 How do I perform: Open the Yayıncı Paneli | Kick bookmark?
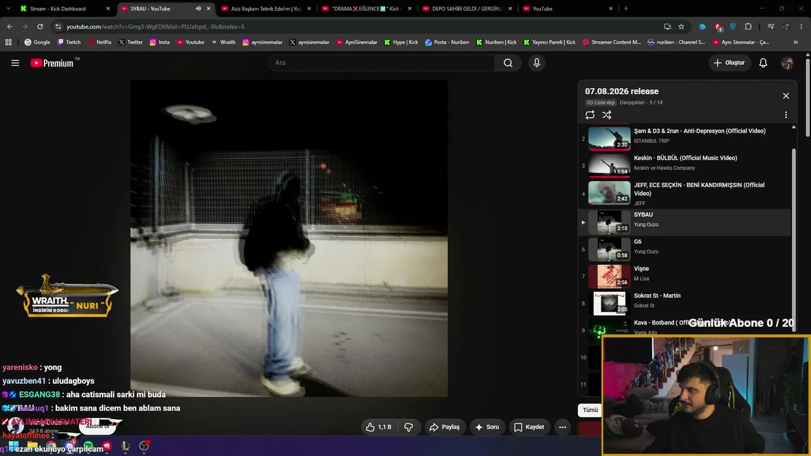pos(549,42)
